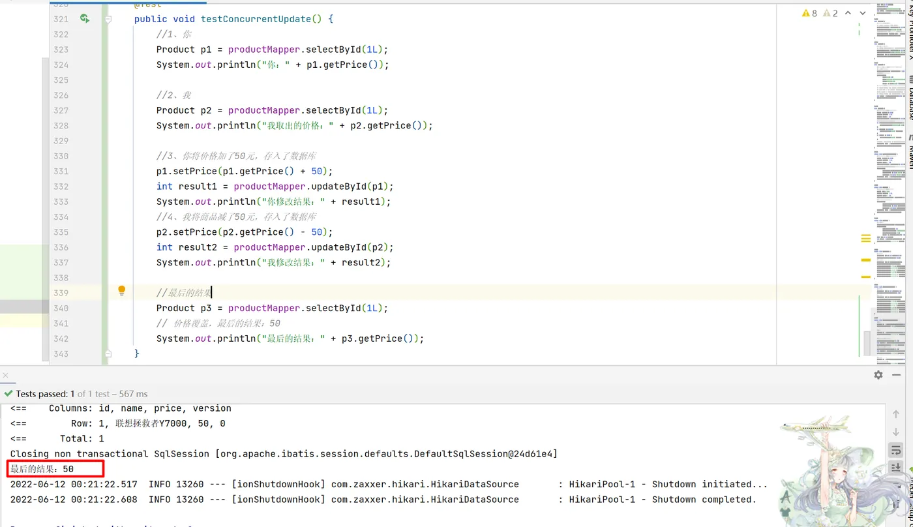
Task: Click the weak warning icon showing 2
Action: pos(830,13)
